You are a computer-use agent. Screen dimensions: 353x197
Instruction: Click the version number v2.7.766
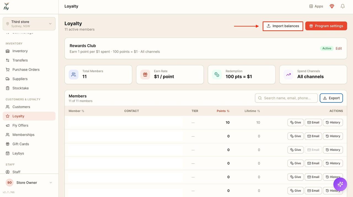pos(9,192)
